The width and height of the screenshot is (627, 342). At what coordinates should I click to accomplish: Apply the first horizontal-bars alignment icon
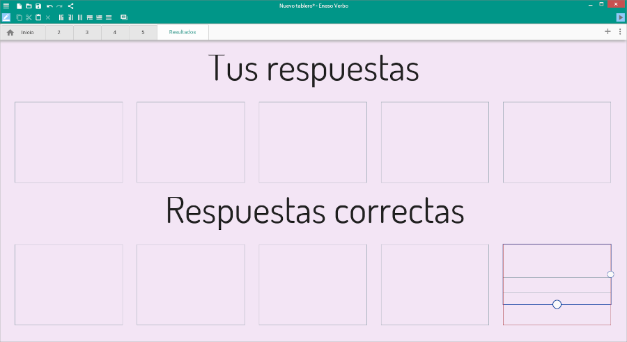(x=90, y=17)
